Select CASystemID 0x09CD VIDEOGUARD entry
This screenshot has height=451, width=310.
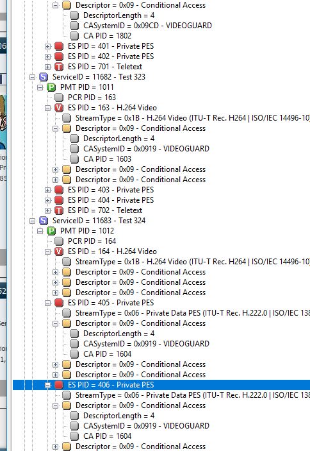[147, 26]
